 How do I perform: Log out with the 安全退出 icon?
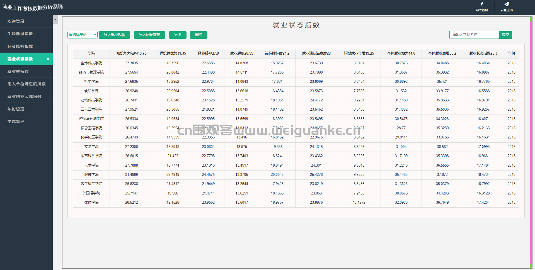coord(507,7)
